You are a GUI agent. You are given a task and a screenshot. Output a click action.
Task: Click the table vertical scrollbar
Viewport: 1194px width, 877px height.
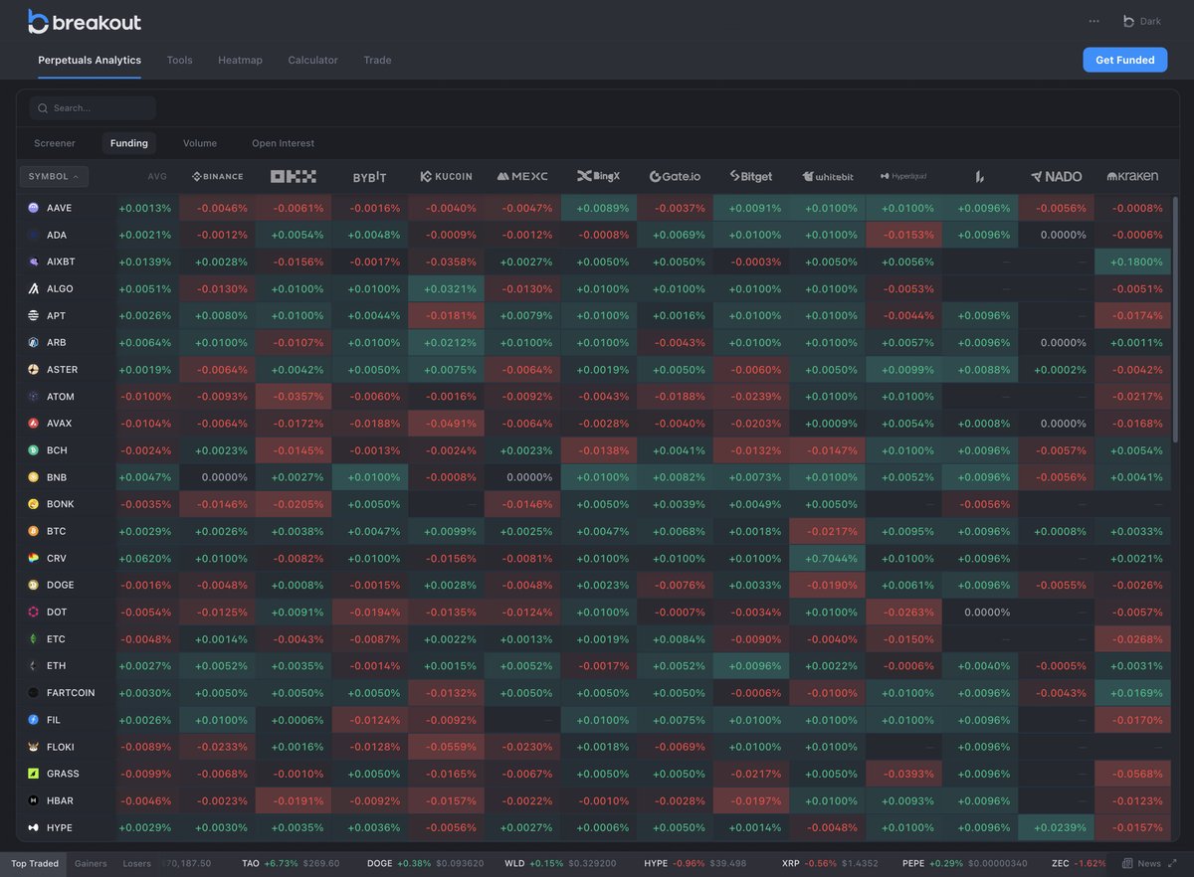click(x=1175, y=318)
